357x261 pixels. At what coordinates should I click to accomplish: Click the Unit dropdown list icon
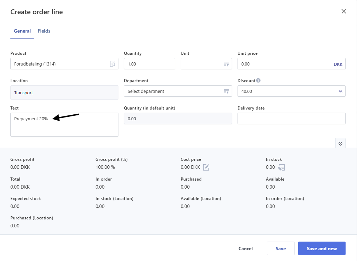(226, 64)
